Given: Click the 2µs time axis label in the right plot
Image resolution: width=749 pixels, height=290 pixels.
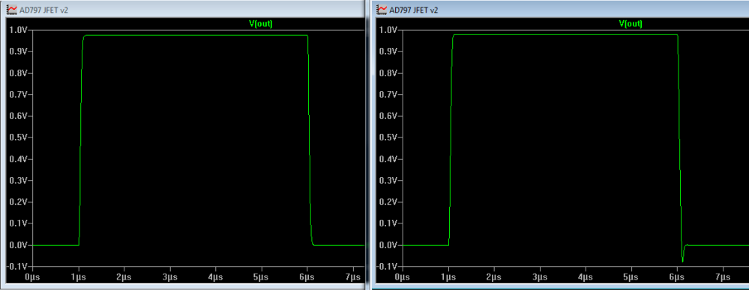Looking at the screenshot, I should [493, 277].
